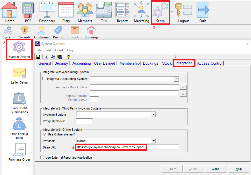Viewport: 251px width, 175px height.
Task: Click the Paste clipboard icon
Action: click(60, 57)
